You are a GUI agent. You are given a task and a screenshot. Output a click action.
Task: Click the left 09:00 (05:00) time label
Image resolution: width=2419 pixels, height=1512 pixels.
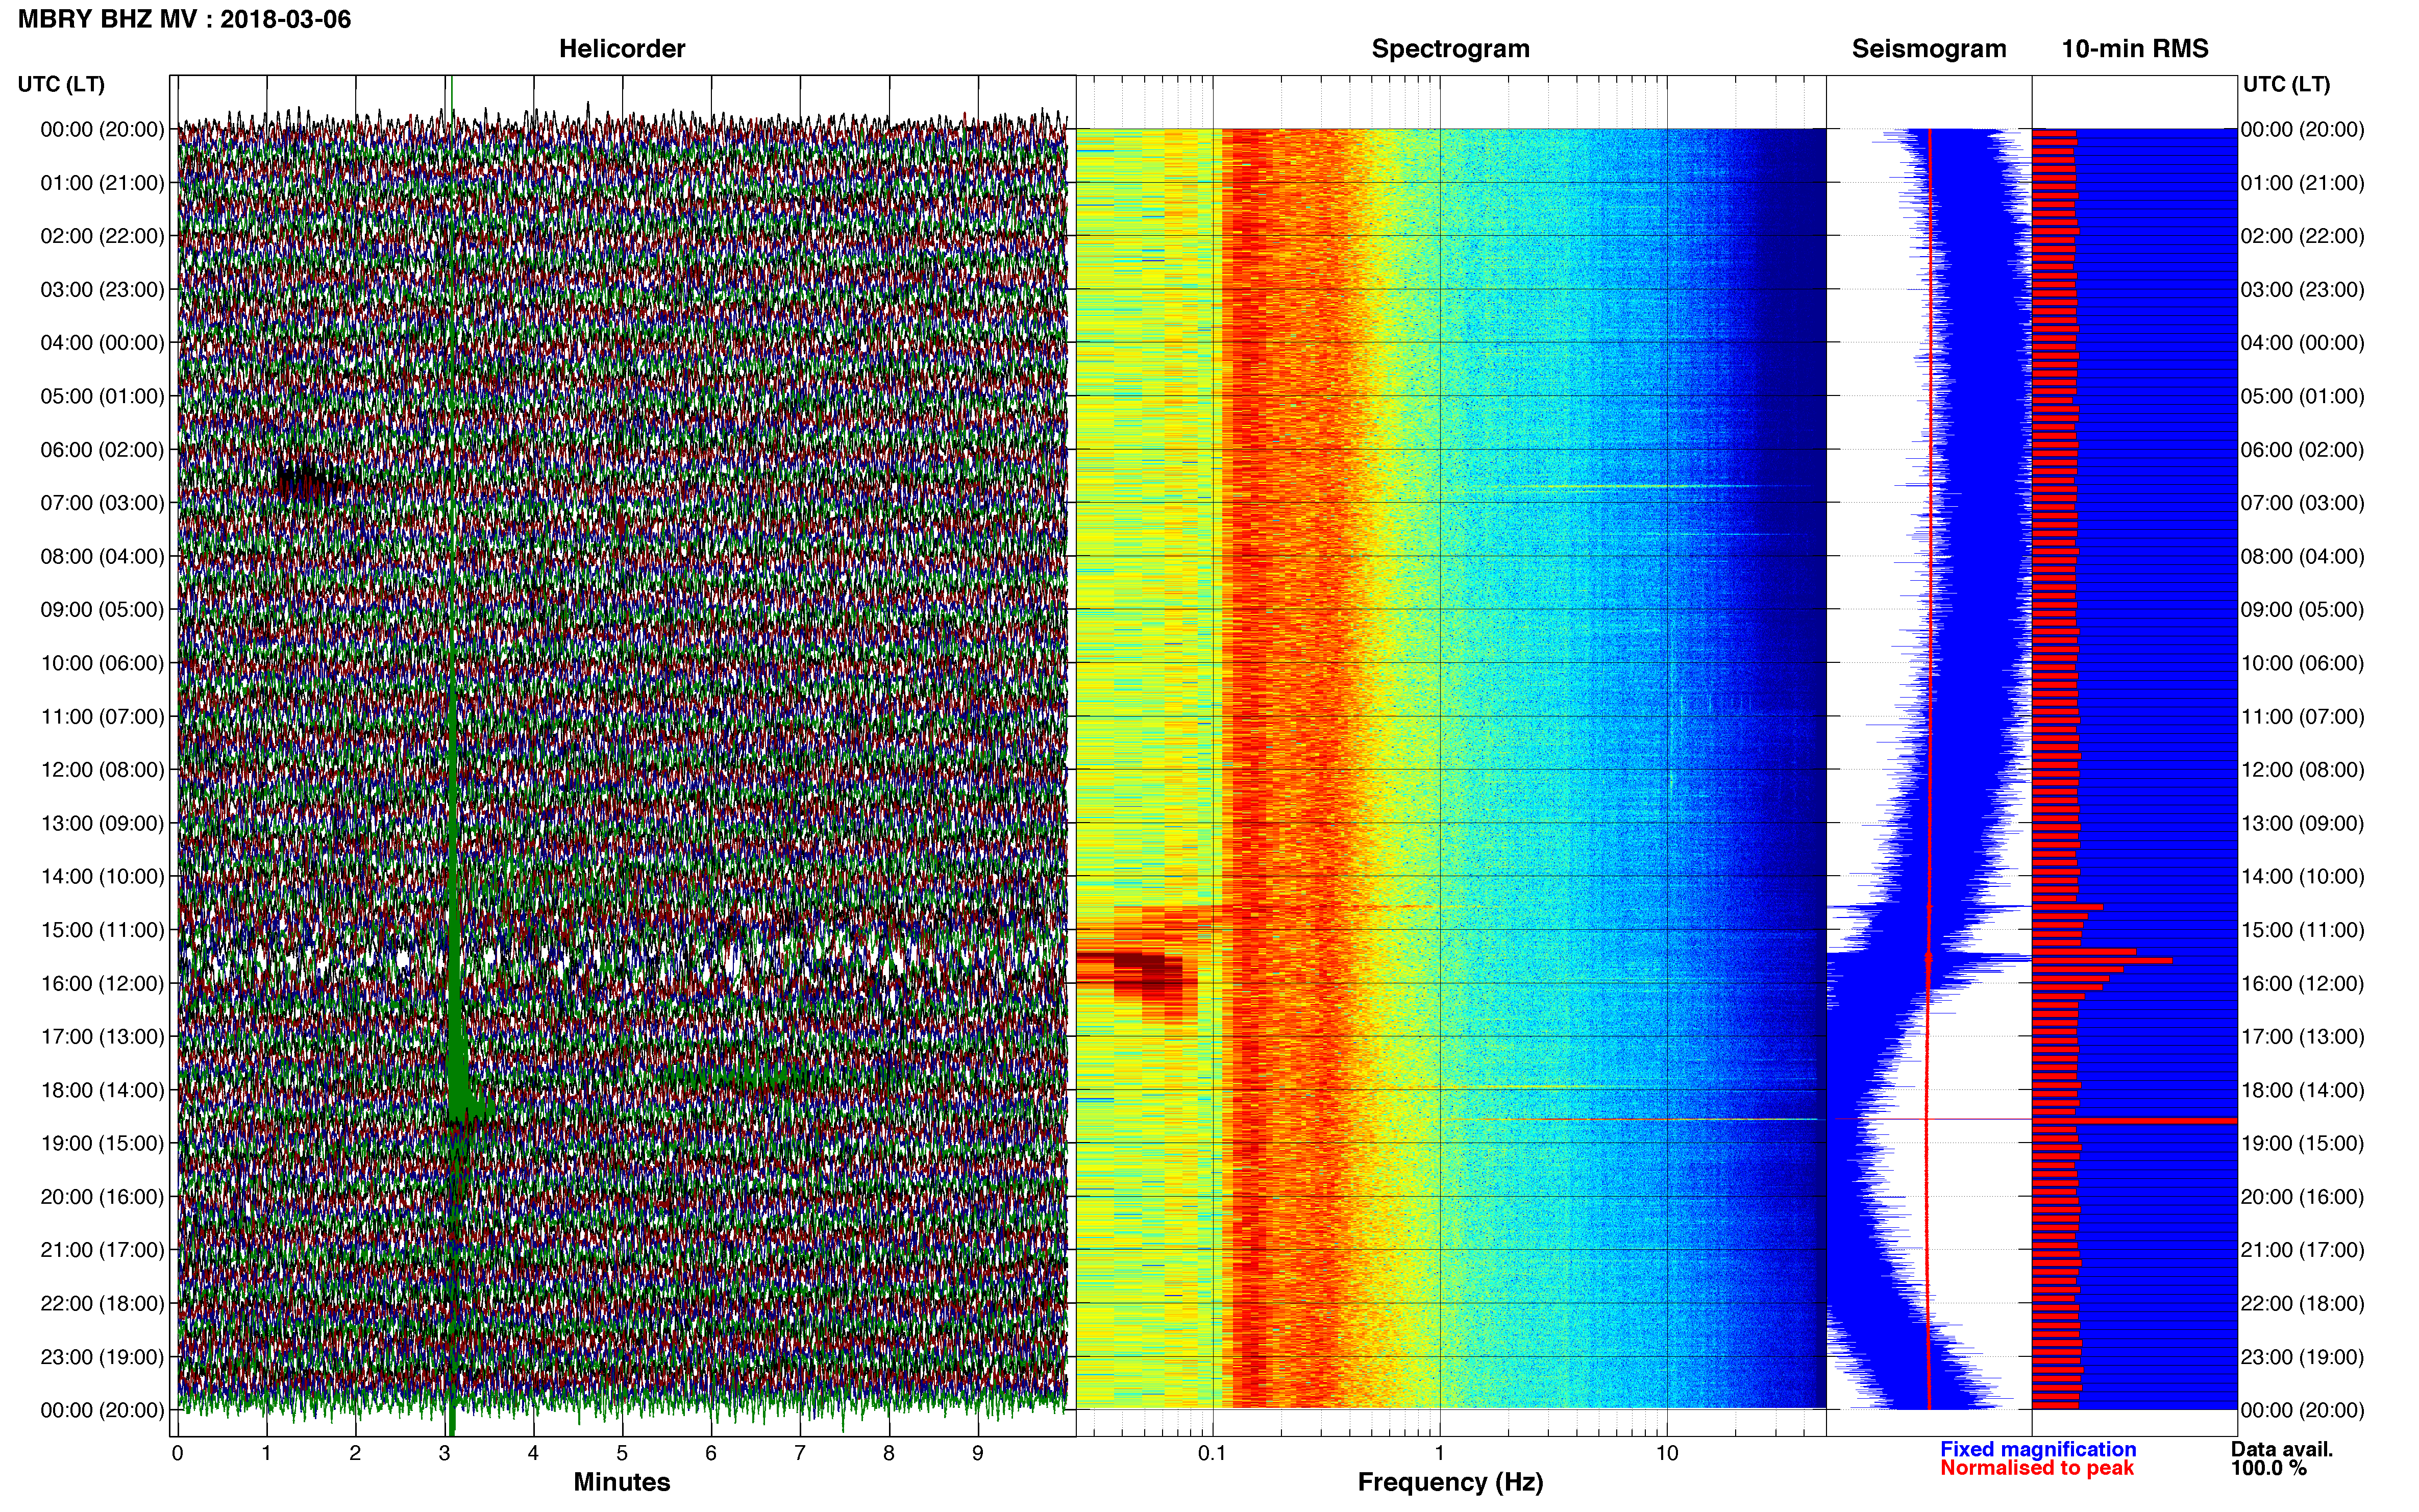(x=102, y=610)
